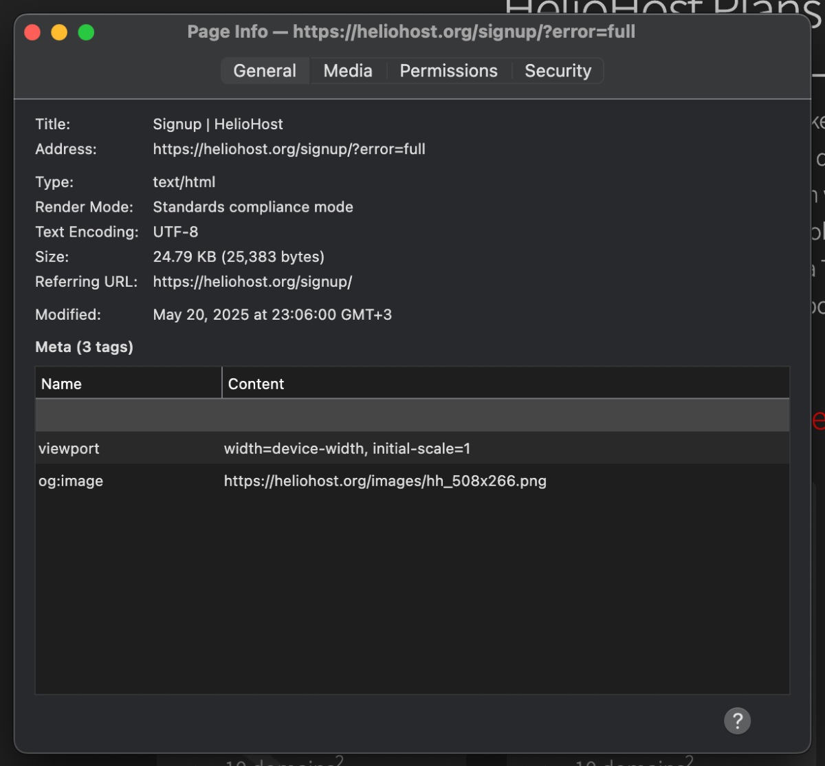Select the Name column header

(129, 384)
